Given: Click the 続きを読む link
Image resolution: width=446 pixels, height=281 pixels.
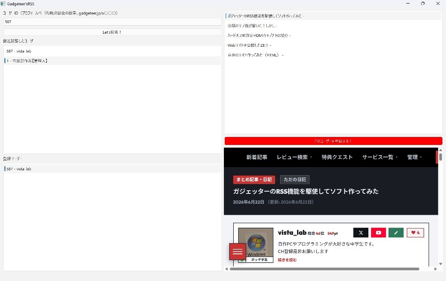Looking at the screenshot, I should coord(287,260).
